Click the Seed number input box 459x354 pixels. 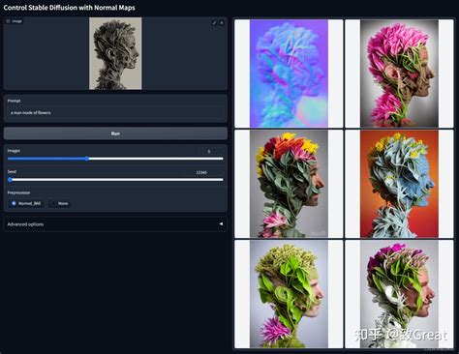203,172
